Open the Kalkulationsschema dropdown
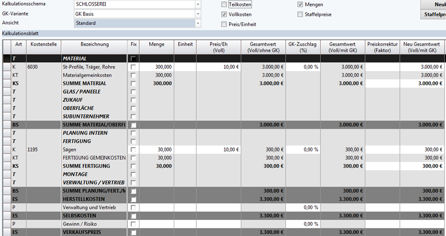446x236 pixels. (198, 4)
